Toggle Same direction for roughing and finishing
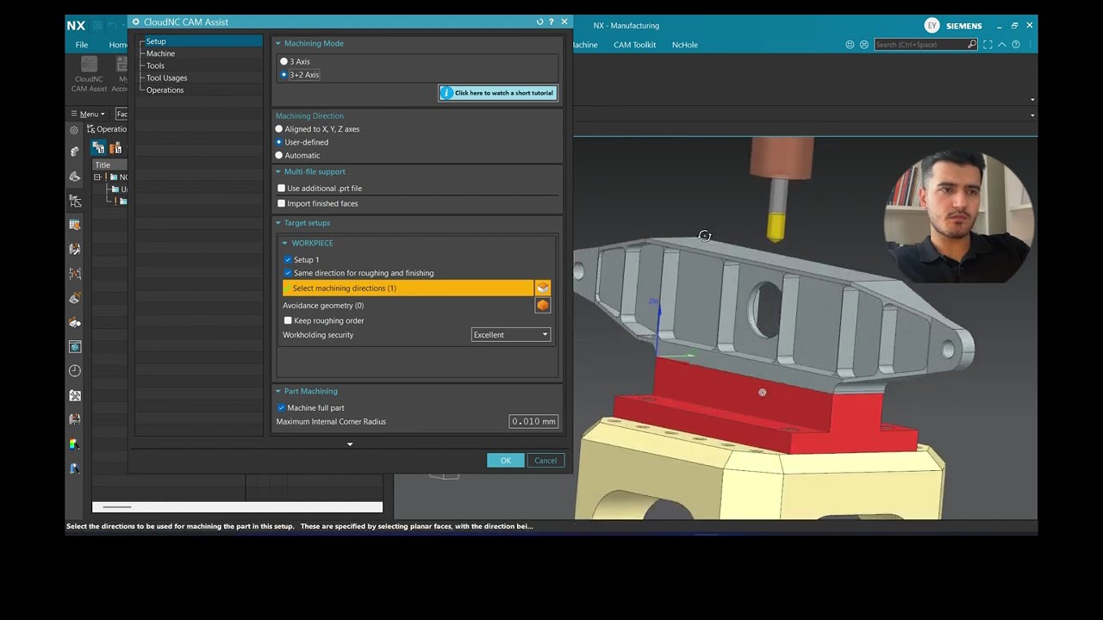 pos(288,273)
